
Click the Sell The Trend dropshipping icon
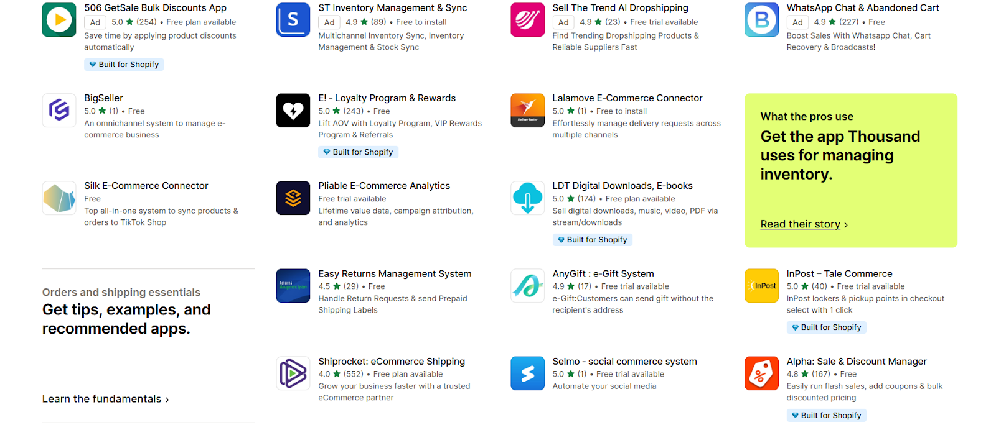527,20
